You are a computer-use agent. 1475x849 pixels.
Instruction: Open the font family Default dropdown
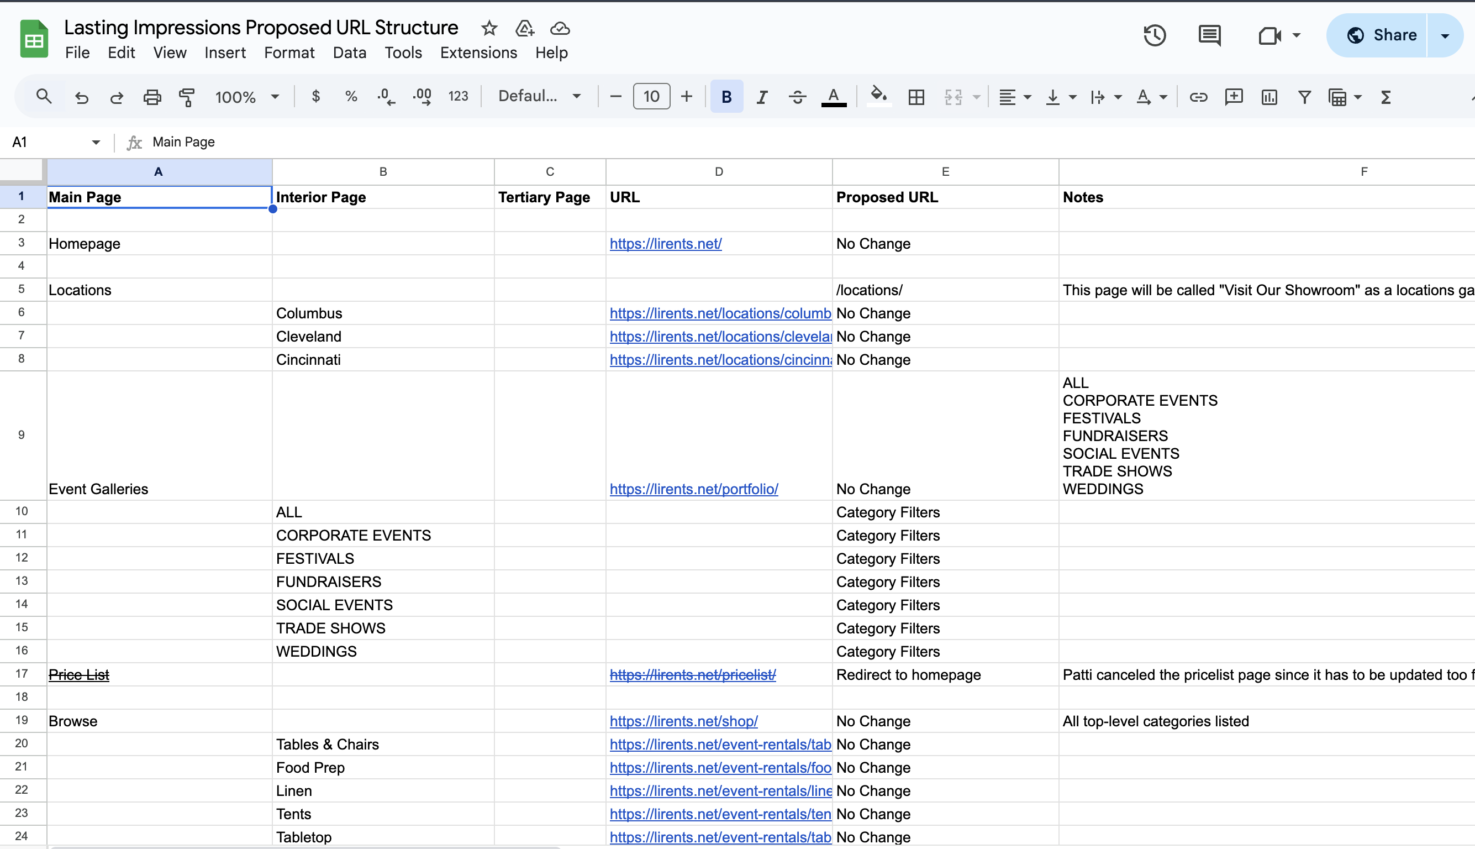[x=539, y=96]
